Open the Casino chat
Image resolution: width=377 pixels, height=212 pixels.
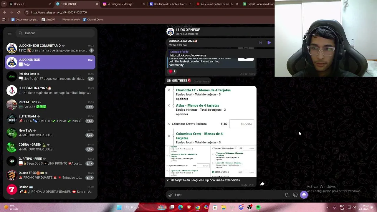pos(50,189)
